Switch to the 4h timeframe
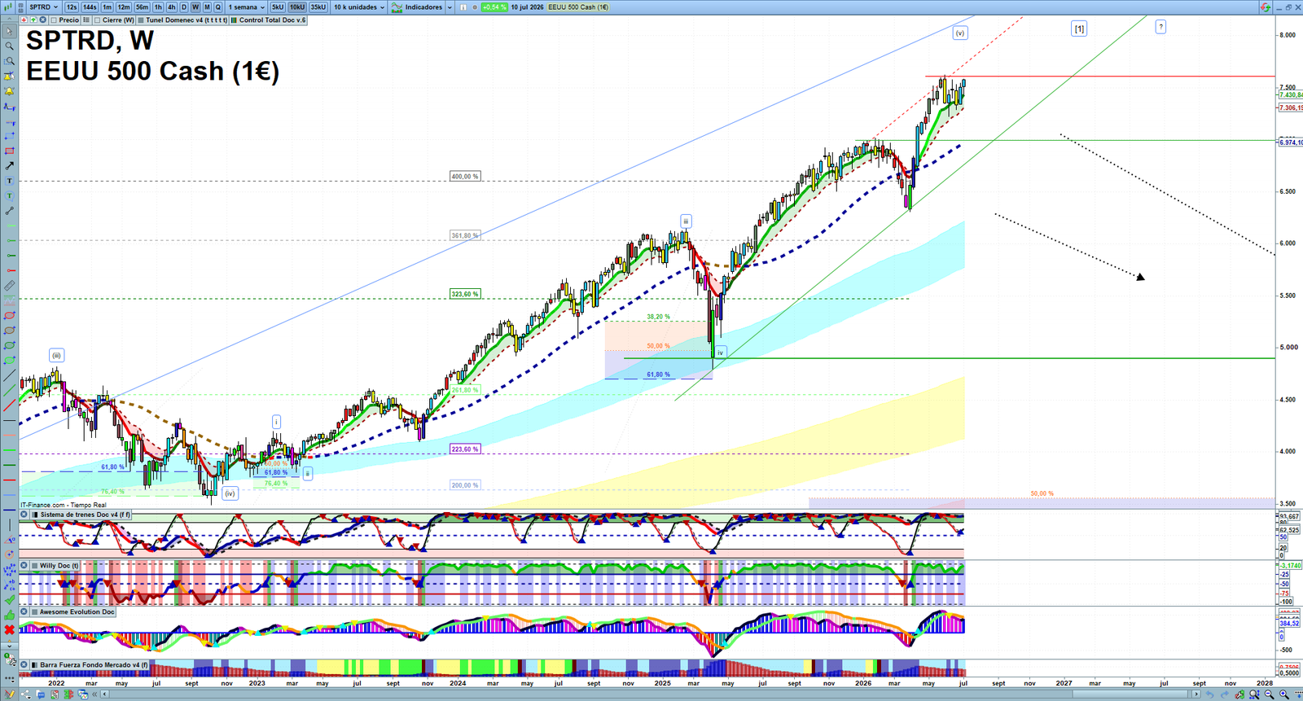The width and height of the screenshot is (1303, 701). tap(171, 7)
